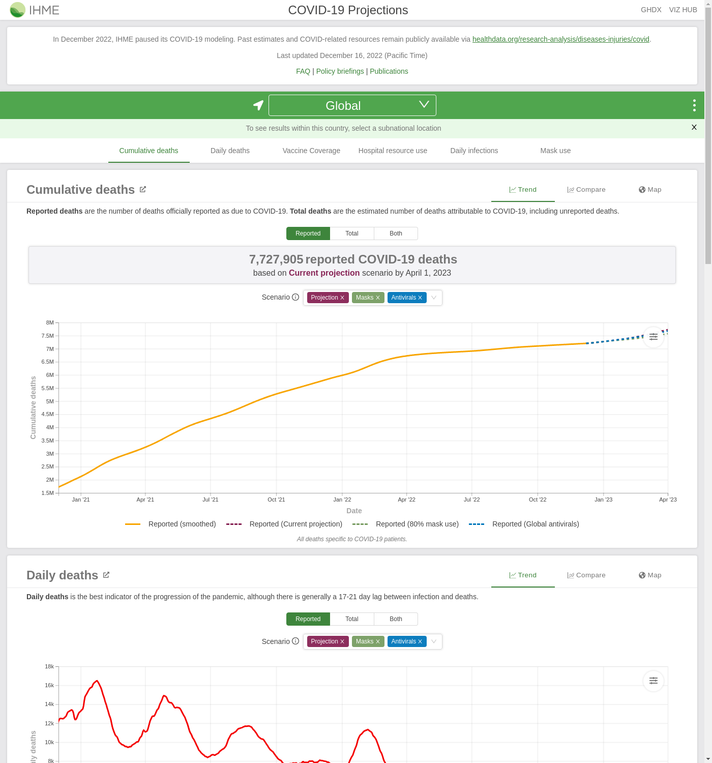Open the Policy briefings link
Screen dimensions: 712x763
pos(340,71)
